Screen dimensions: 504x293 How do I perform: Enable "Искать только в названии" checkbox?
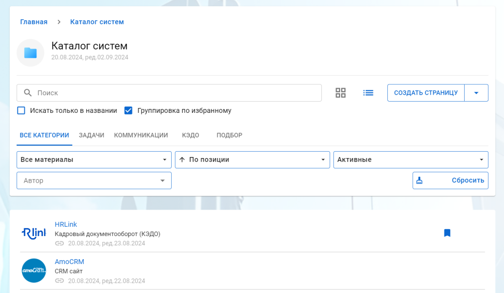point(21,110)
